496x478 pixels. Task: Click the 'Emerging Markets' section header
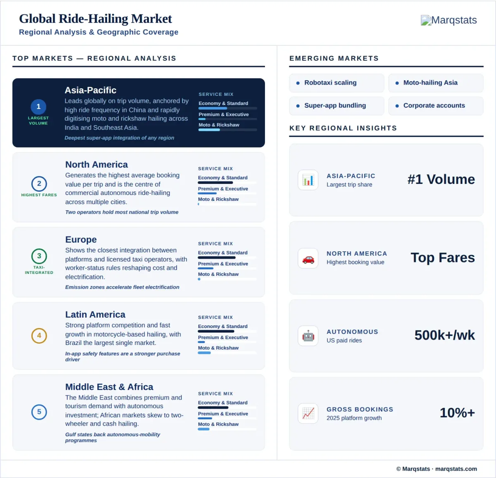point(334,58)
